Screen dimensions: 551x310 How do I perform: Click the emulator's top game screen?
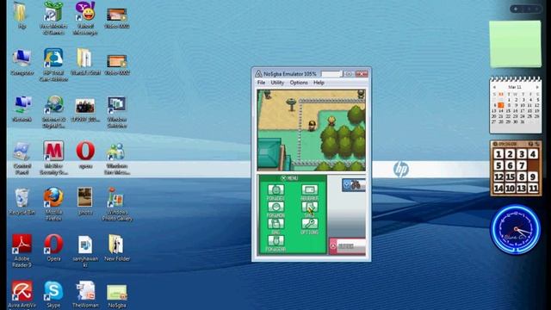(x=312, y=130)
